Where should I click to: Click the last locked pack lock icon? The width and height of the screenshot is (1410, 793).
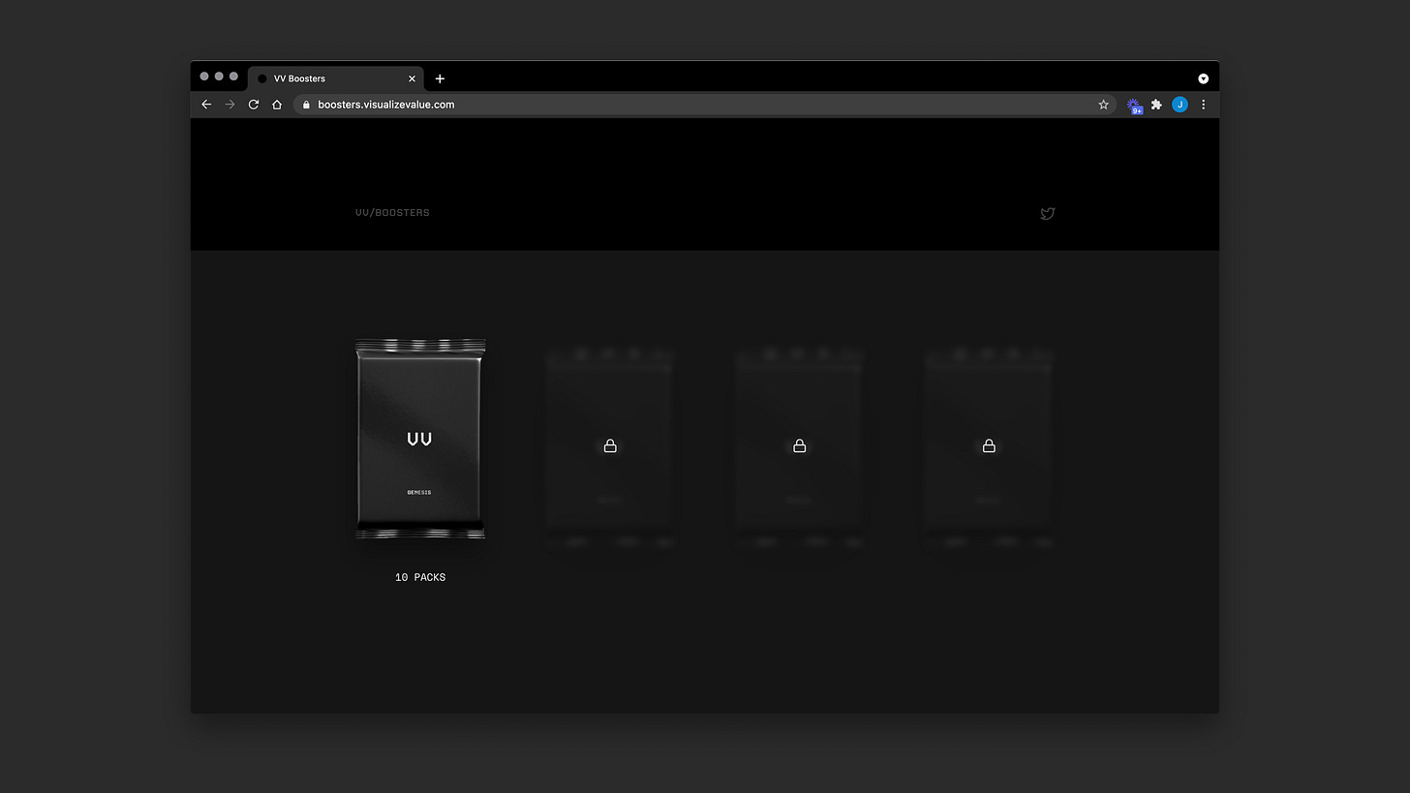tap(989, 445)
